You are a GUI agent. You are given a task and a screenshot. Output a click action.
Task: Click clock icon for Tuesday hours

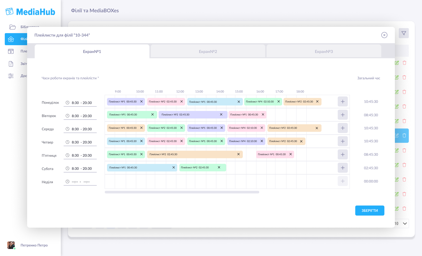click(68, 116)
